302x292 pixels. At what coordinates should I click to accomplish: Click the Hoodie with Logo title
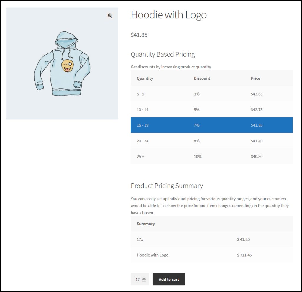[x=169, y=15]
